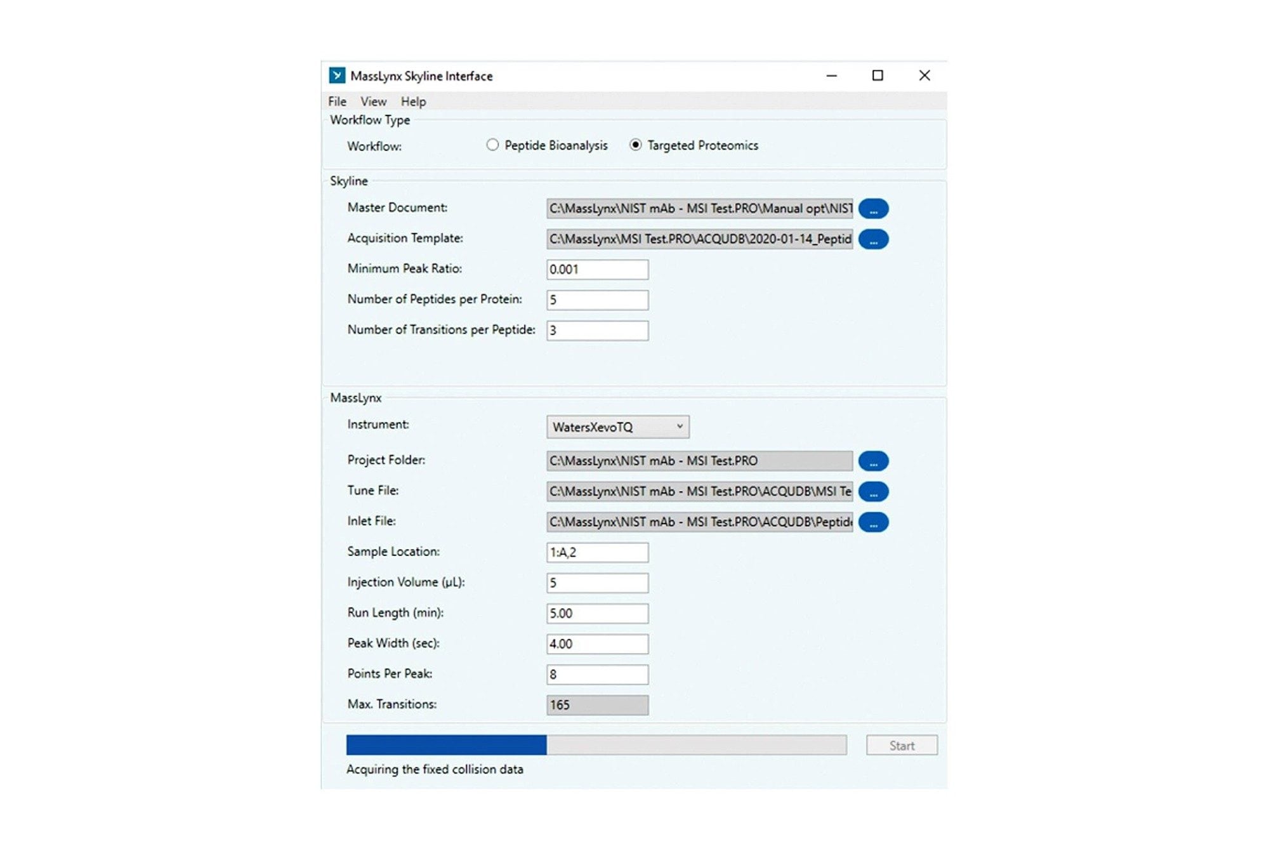Click the Max. Transitions: label

[x=391, y=704]
